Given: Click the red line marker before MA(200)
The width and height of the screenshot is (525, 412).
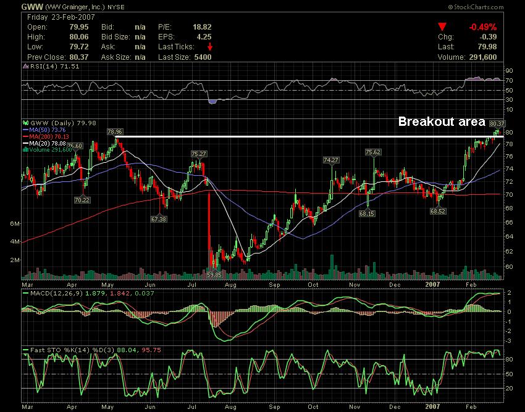Looking at the screenshot, I should coord(25,136).
